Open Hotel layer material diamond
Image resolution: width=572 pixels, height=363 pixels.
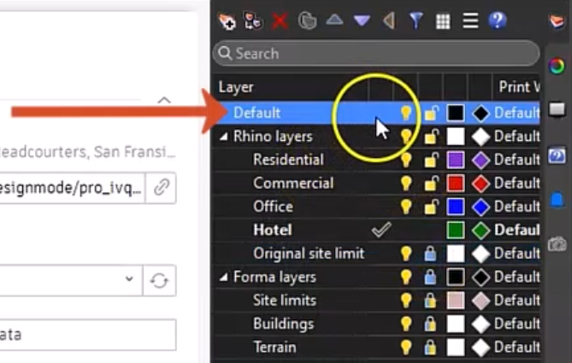pos(481,231)
